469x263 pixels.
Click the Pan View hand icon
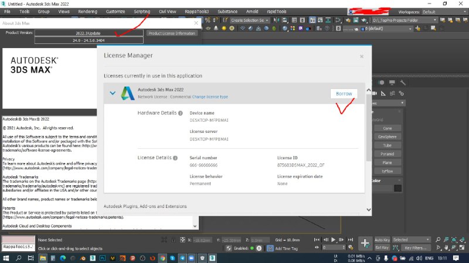(x=446, y=247)
